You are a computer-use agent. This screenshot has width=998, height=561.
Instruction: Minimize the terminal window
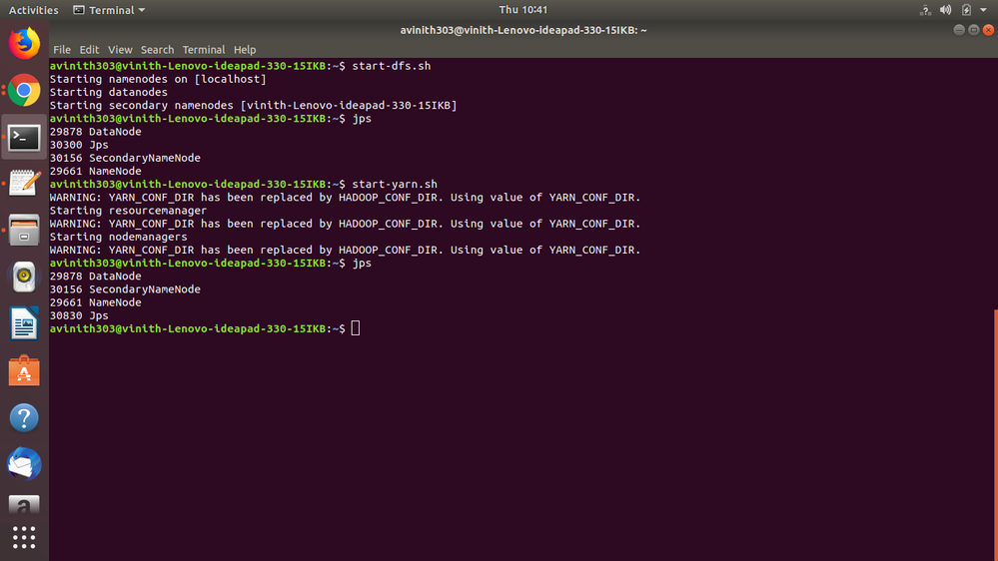pos(958,30)
